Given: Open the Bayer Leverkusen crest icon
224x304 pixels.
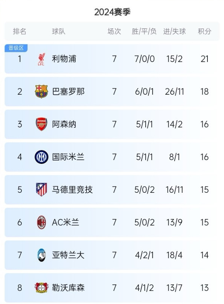Looking at the screenshot, I should (x=41, y=288).
